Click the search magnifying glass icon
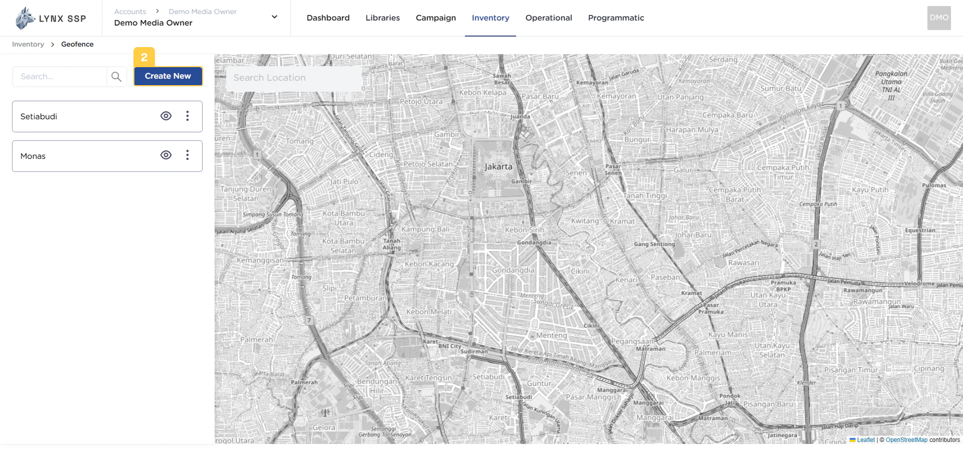963x475 pixels. [x=117, y=76]
